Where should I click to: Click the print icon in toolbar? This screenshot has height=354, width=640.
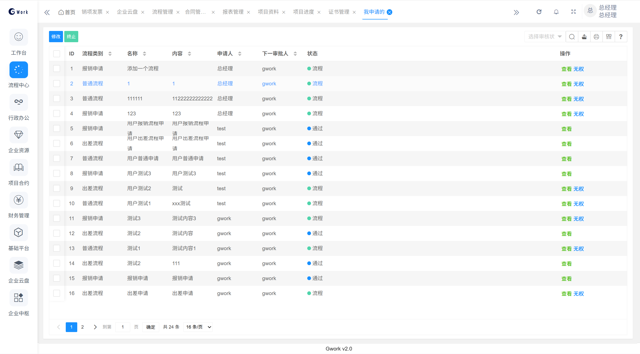point(596,37)
